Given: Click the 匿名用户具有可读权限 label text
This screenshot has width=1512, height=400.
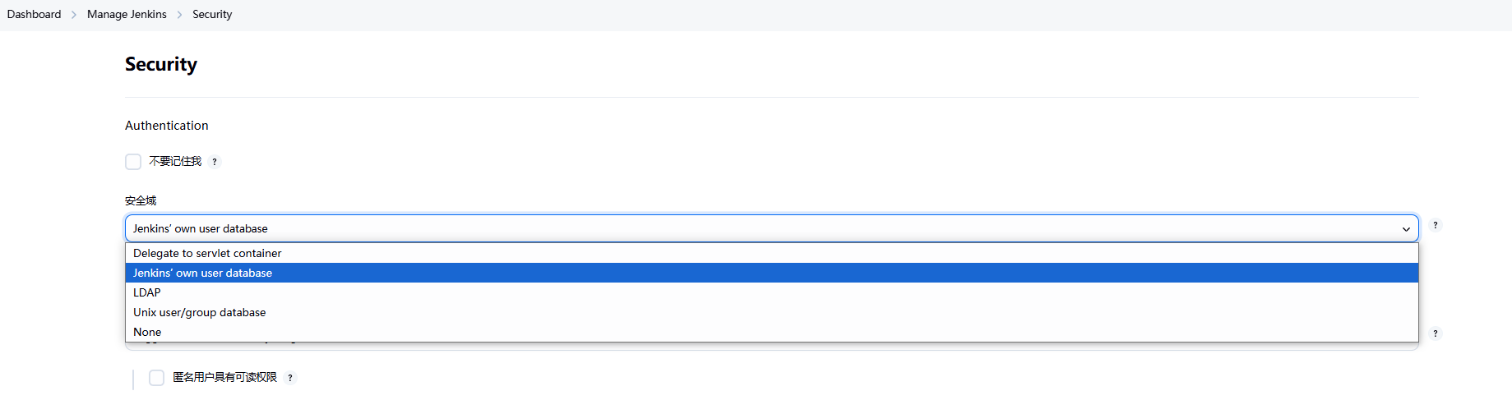Looking at the screenshot, I should point(224,378).
